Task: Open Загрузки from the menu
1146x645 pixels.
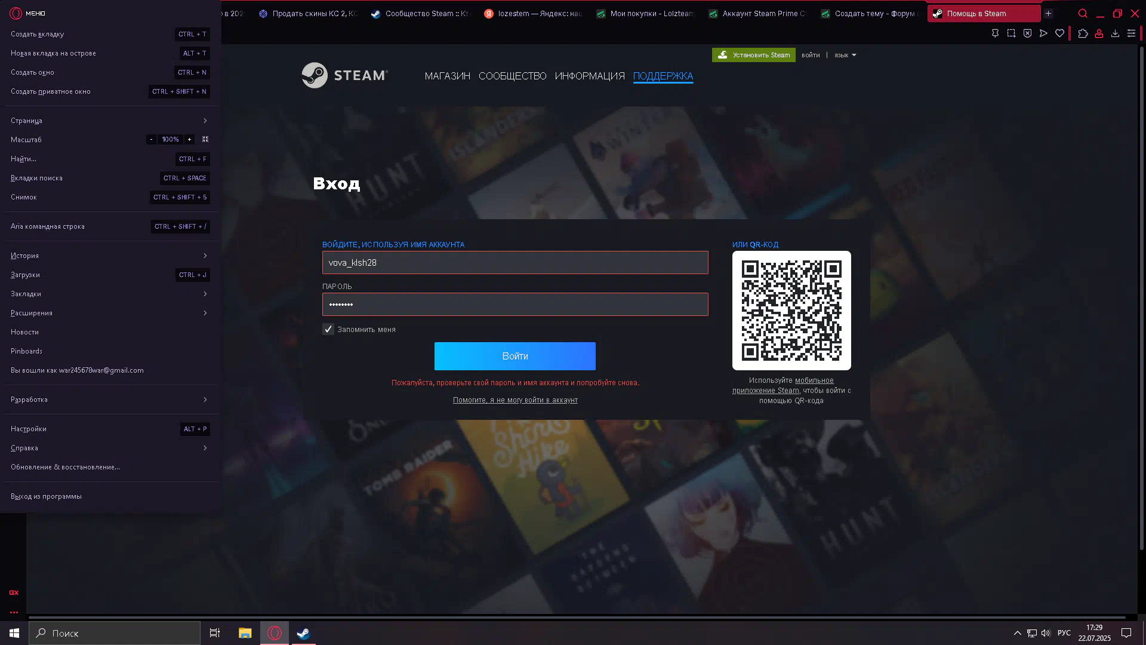Action: point(110,275)
